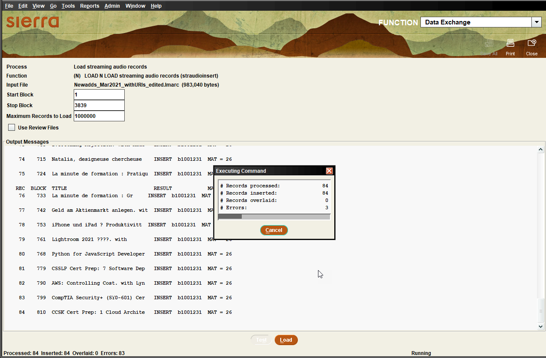This screenshot has width=546, height=358.
Task: Open the Tools menu
Action: click(x=68, y=6)
